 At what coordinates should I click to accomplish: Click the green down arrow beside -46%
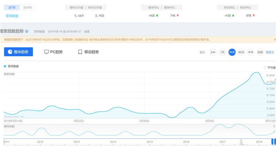pyautogui.click(x=157, y=15)
